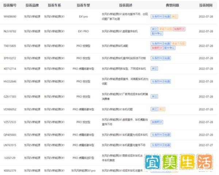Viewport: 219px width, 175px height.
Task: Select complaint number QP405683
Action: (10, 135)
